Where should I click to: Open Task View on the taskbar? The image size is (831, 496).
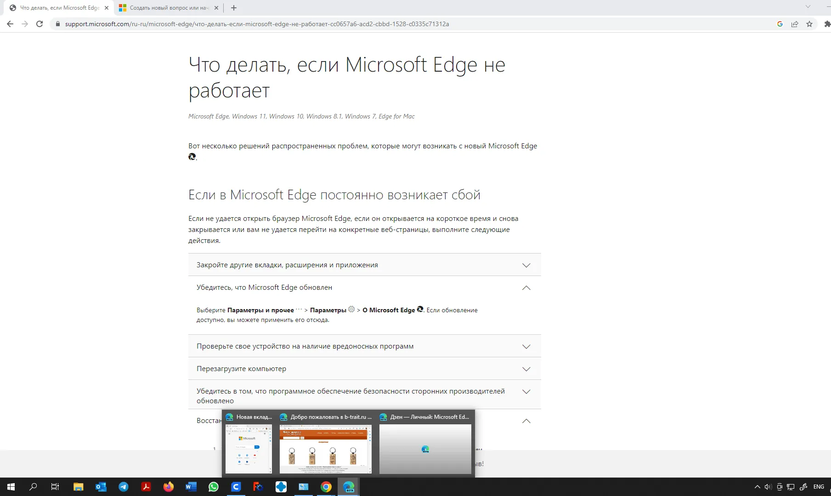coord(55,487)
